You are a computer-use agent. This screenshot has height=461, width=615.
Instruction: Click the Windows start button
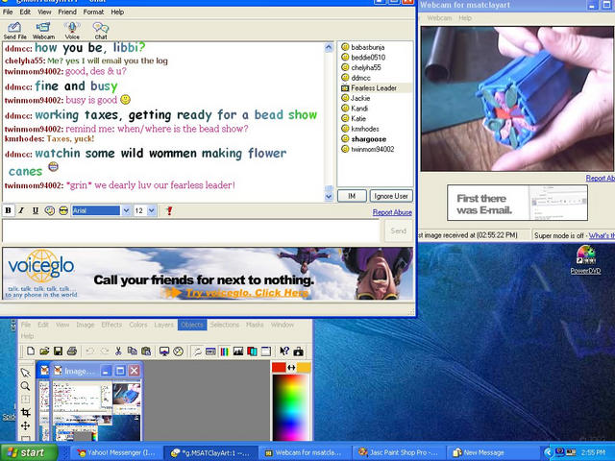(x=29, y=452)
